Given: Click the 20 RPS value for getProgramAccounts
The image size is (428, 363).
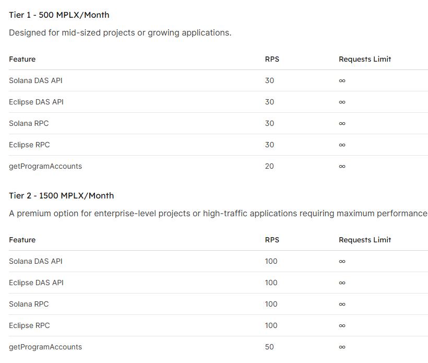Looking at the screenshot, I should coord(269,166).
